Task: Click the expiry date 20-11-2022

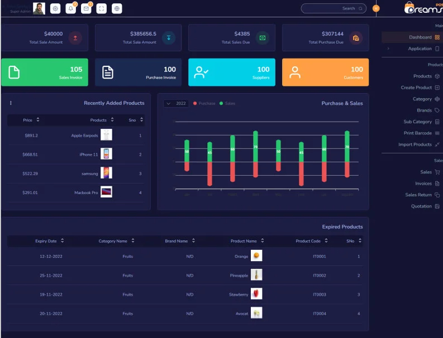Action: click(51, 313)
